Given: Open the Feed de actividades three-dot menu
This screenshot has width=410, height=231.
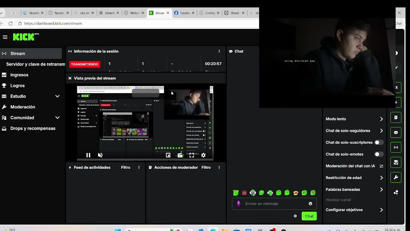Looking at the screenshot, I should click(139, 167).
